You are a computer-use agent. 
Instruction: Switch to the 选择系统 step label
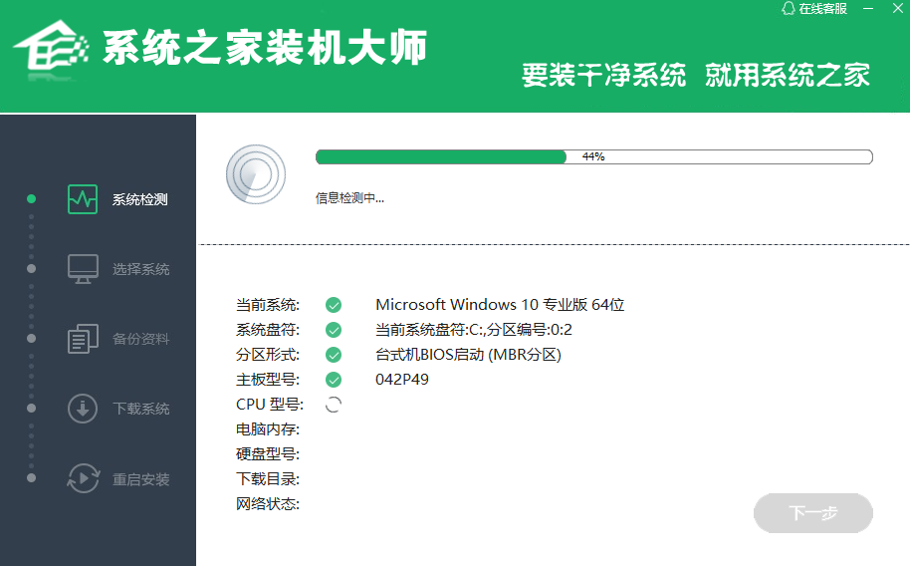pos(141,269)
